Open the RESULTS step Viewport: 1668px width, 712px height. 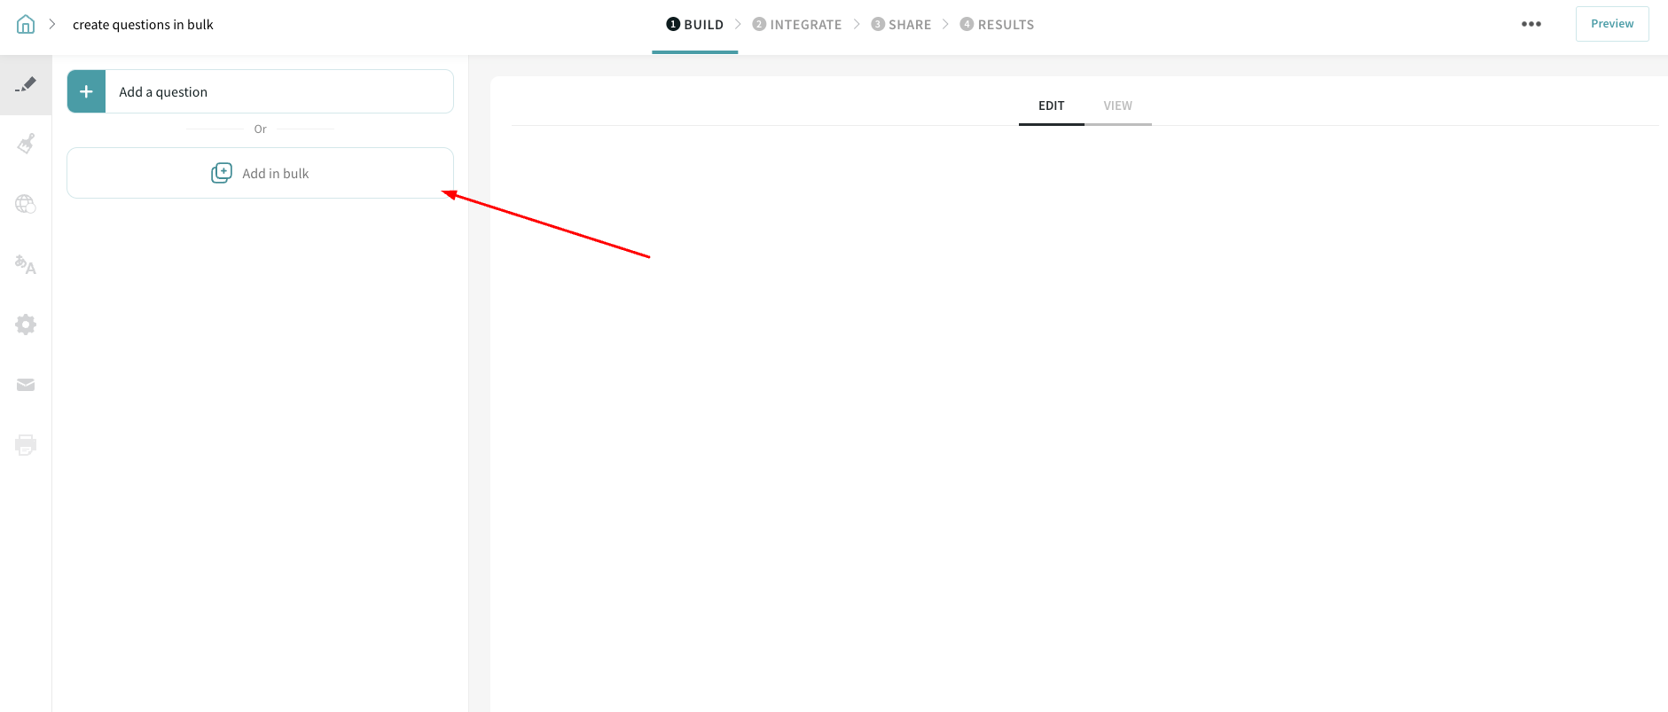(997, 25)
